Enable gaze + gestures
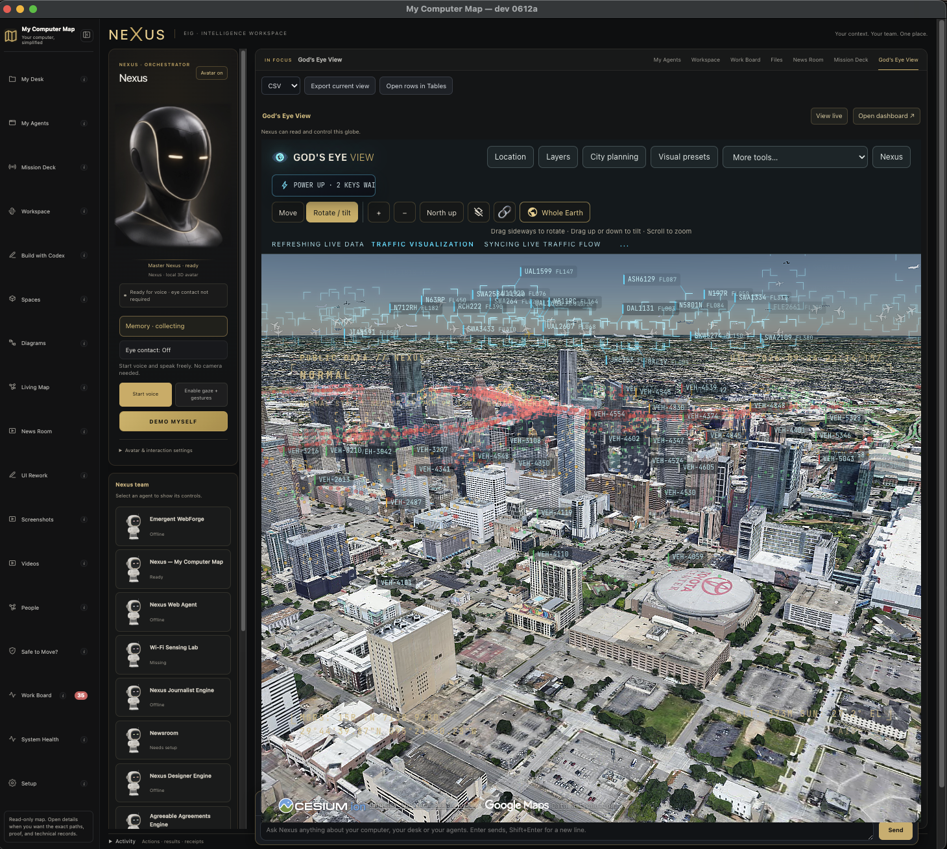Image resolution: width=947 pixels, height=849 pixels. tap(201, 394)
